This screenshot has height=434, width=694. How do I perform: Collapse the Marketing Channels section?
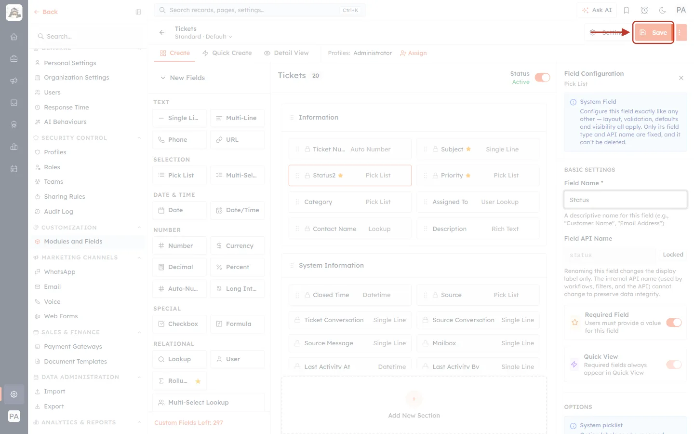139,258
